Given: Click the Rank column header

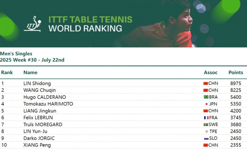Looking at the screenshot, I should (x=7, y=73).
